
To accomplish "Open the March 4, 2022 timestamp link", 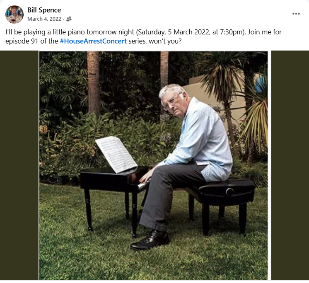I will (44, 19).
